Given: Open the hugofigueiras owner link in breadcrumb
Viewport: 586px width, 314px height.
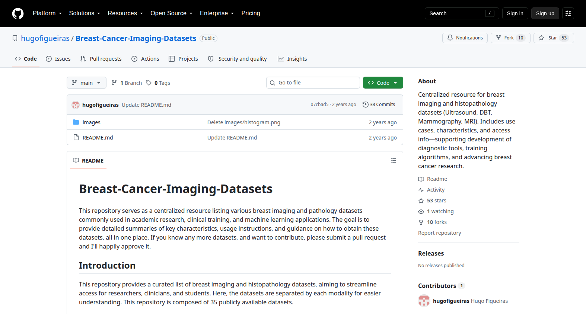Looking at the screenshot, I should click(x=45, y=38).
